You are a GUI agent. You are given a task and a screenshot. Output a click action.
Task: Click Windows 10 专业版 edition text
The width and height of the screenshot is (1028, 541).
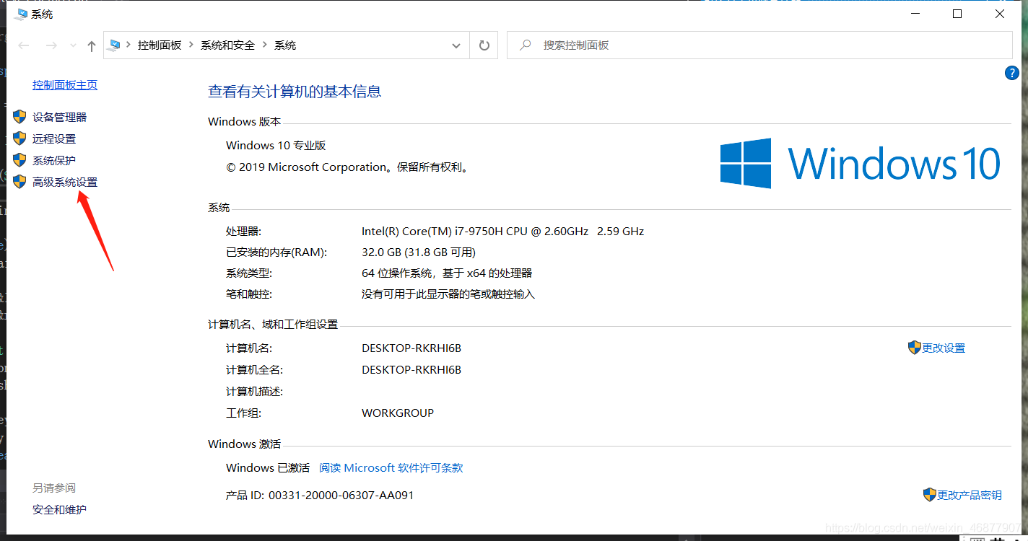coord(276,145)
